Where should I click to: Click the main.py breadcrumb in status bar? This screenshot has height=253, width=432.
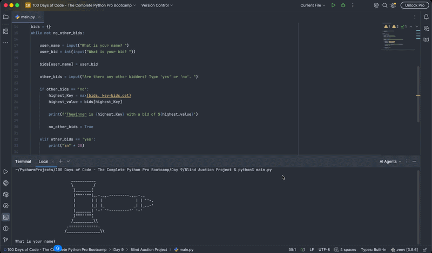184,250
